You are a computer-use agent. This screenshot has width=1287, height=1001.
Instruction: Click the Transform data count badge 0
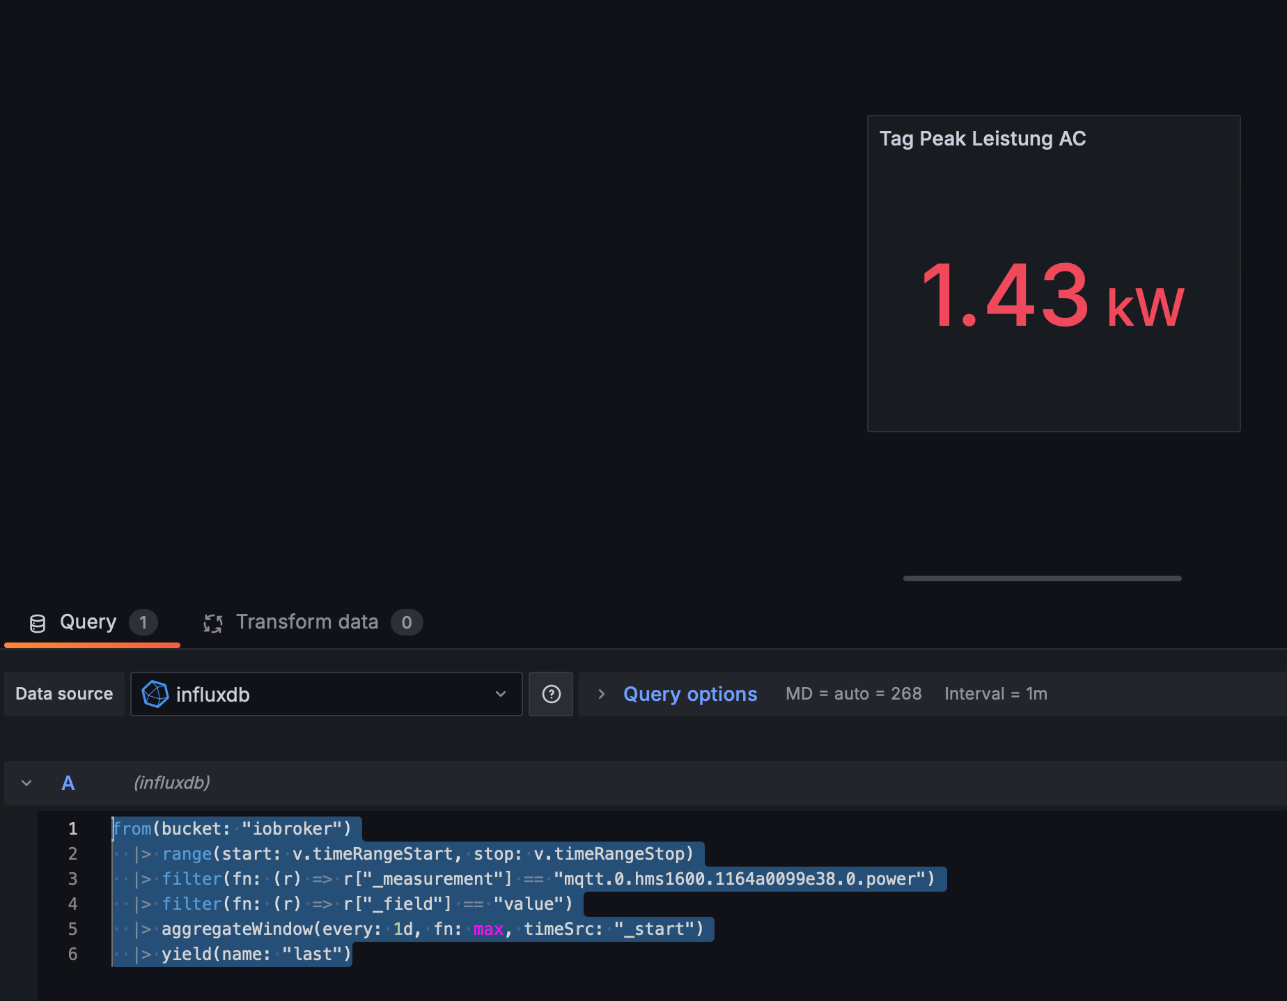pos(407,622)
